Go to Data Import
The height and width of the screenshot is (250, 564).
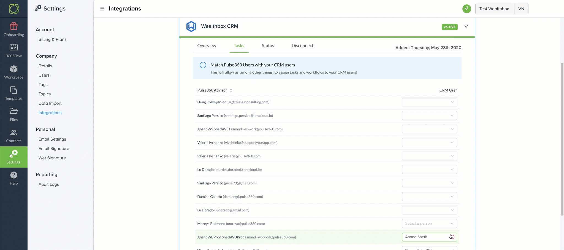point(50,103)
